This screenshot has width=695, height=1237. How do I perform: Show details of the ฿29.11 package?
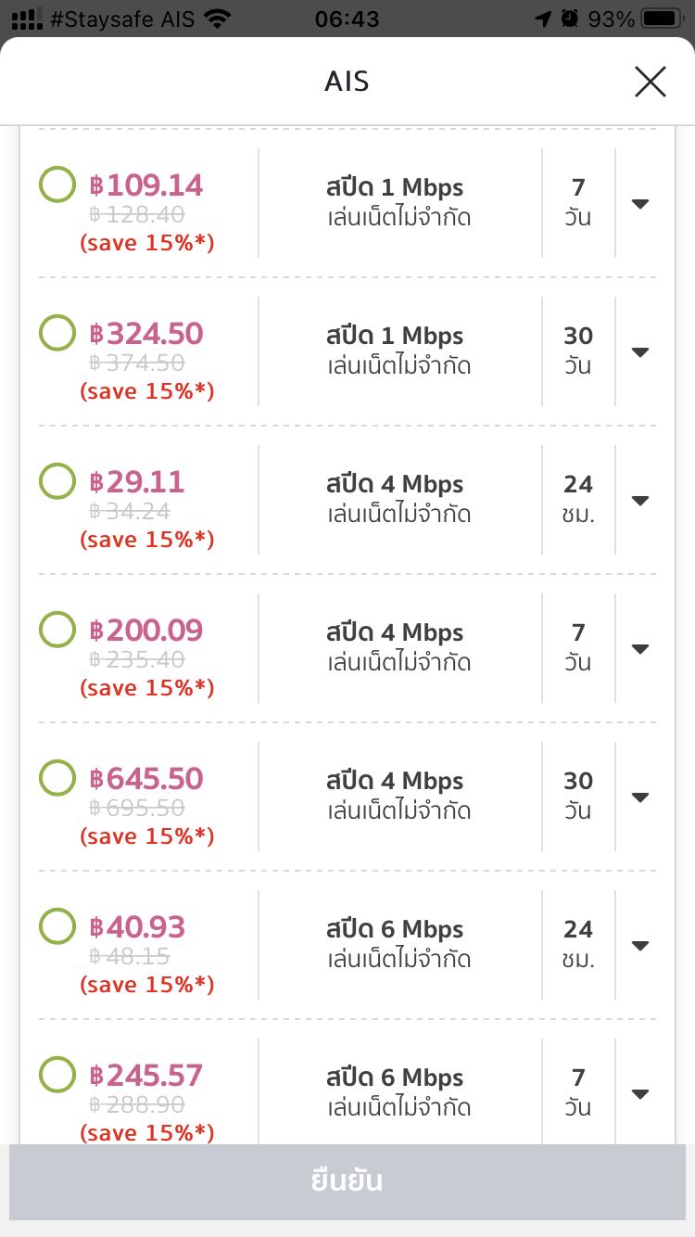tap(639, 501)
